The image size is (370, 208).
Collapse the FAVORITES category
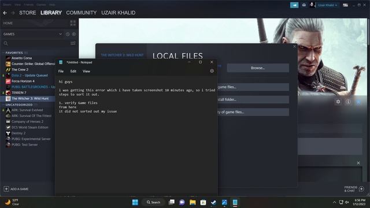click(14, 53)
